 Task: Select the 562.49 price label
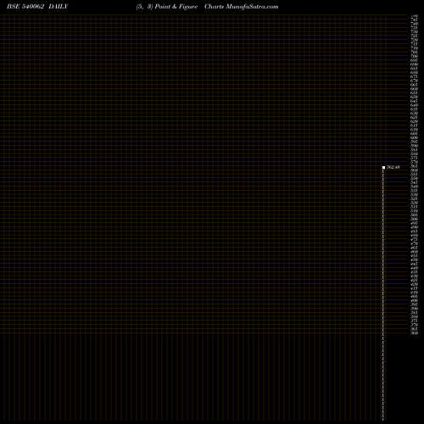(x=393, y=167)
